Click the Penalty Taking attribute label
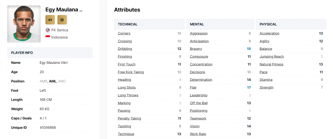Screen dimensions: 333x139 [129, 119]
